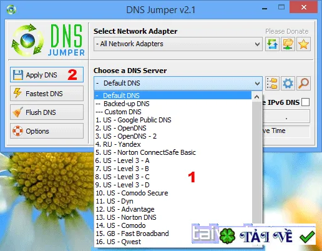Select Custom DNS entry
The image size is (322, 251).
(173, 112)
